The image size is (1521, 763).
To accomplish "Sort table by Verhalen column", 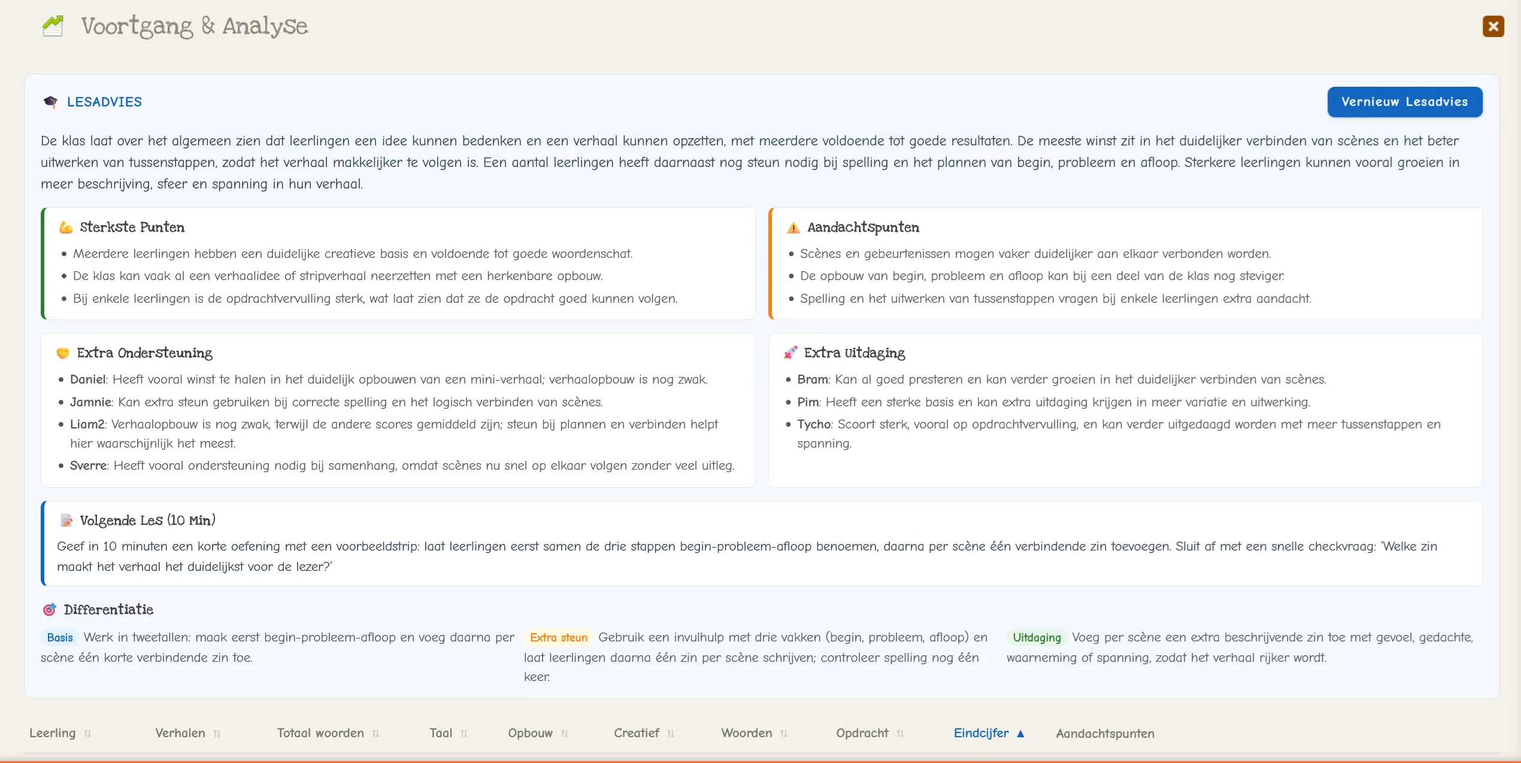I will [187, 733].
